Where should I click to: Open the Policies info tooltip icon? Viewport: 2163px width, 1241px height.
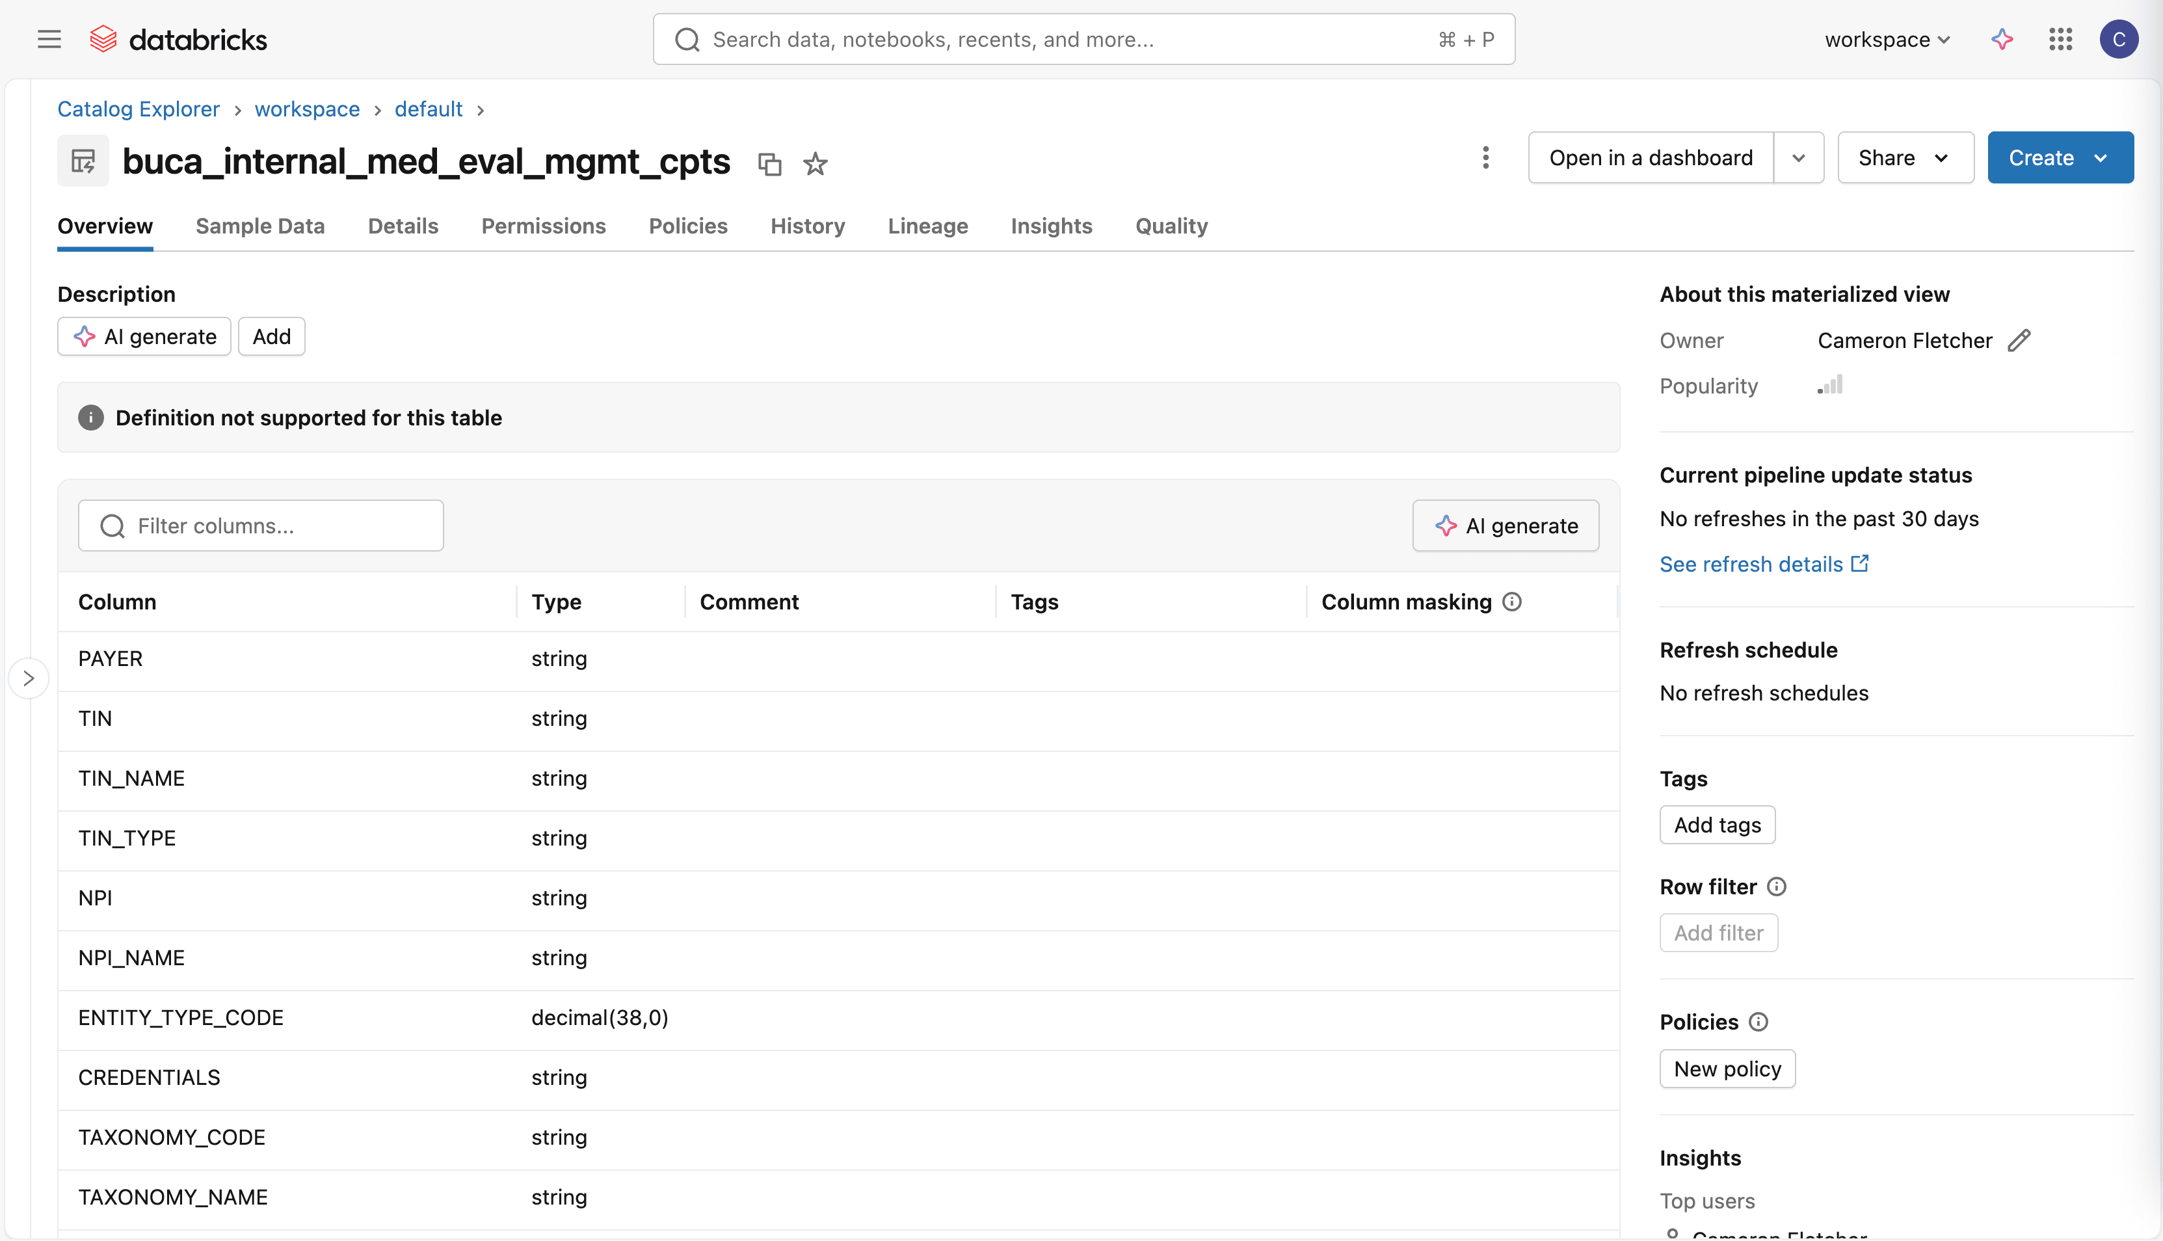(x=1760, y=1021)
